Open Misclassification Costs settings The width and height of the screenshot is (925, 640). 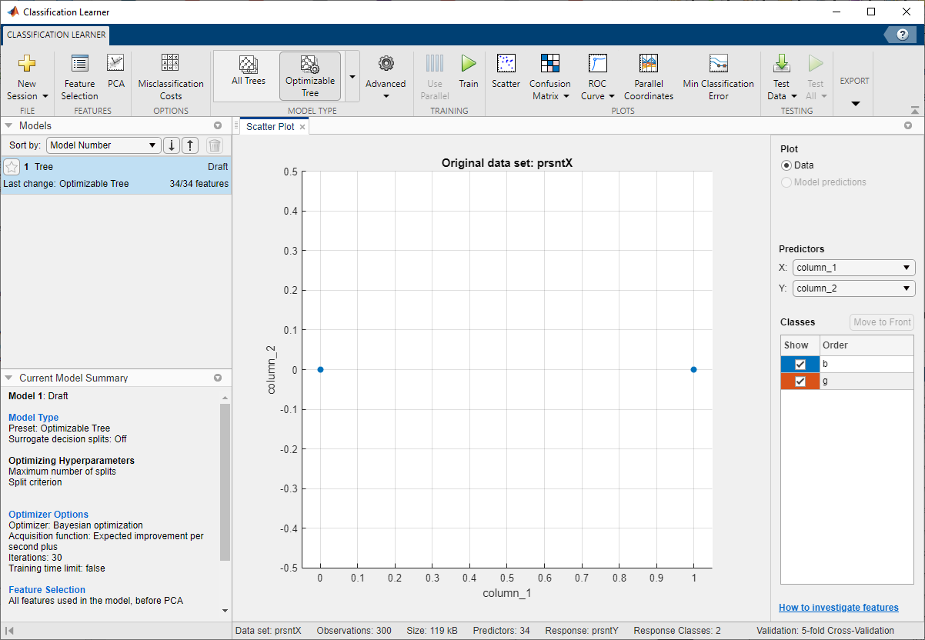171,78
